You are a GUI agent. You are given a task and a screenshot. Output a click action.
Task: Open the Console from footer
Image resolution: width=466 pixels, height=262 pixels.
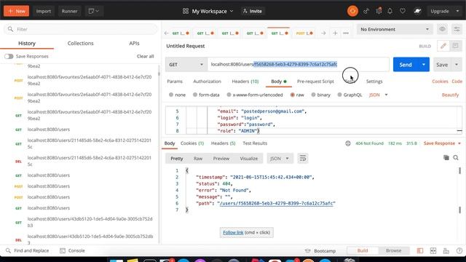click(x=72, y=250)
